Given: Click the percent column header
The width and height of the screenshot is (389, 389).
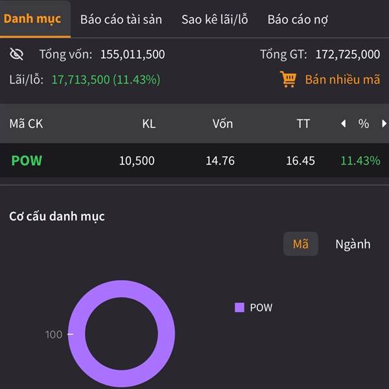Looking at the screenshot, I should click(x=364, y=124).
